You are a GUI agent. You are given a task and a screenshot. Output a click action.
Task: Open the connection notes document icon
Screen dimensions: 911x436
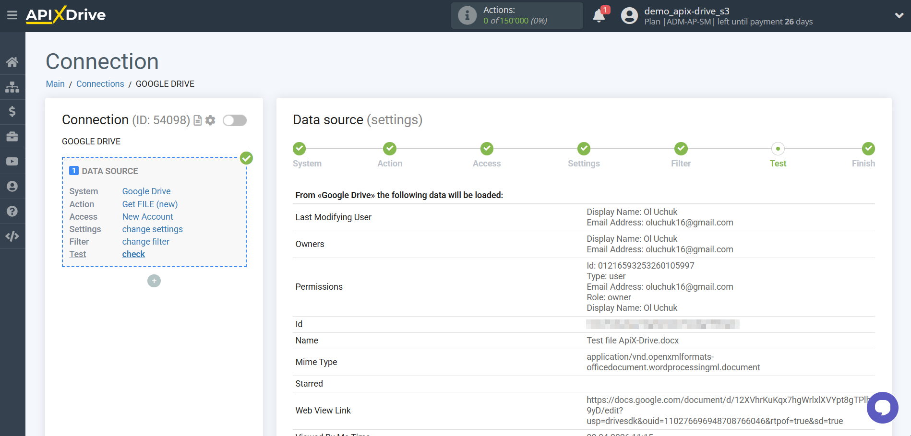pyautogui.click(x=197, y=120)
